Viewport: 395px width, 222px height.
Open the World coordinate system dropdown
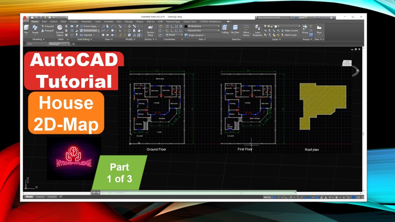tap(174, 35)
